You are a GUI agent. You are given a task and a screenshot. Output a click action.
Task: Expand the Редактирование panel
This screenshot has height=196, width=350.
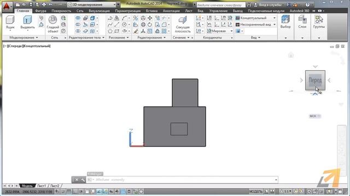[x=151, y=38]
